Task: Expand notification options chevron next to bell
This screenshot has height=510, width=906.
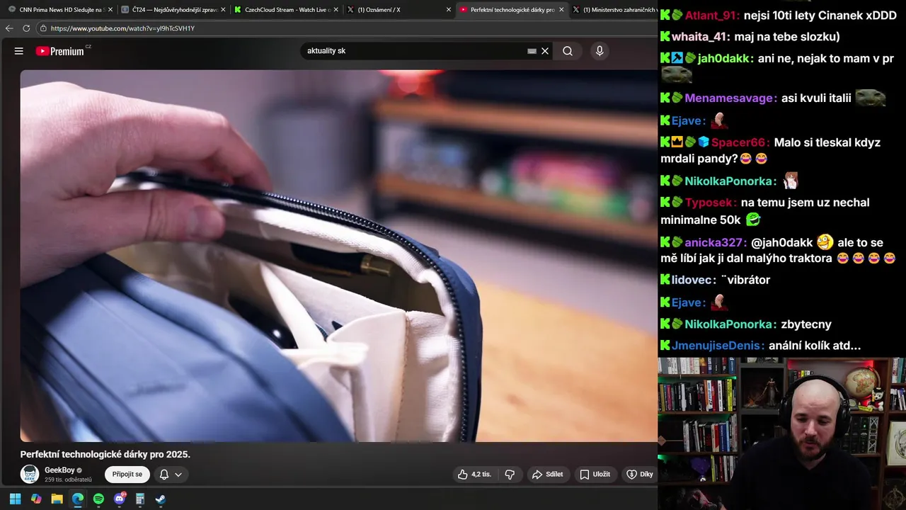Action: 178,475
